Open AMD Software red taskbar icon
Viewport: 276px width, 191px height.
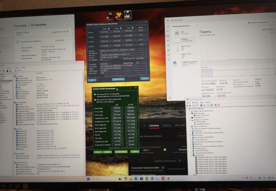point(163,178)
